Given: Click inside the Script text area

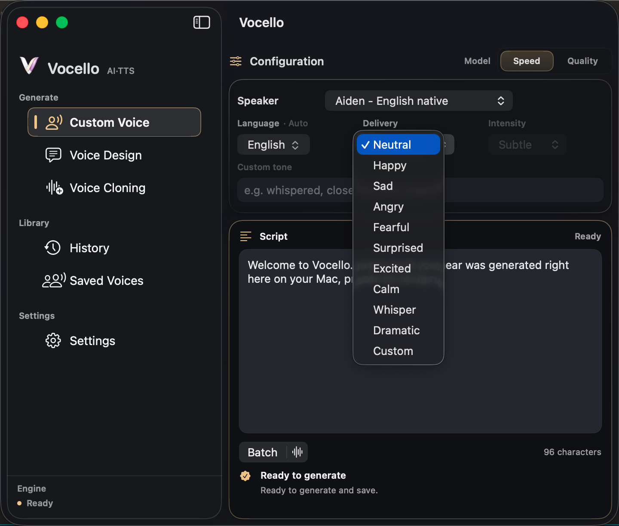Looking at the screenshot, I should click(x=420, y=341).
